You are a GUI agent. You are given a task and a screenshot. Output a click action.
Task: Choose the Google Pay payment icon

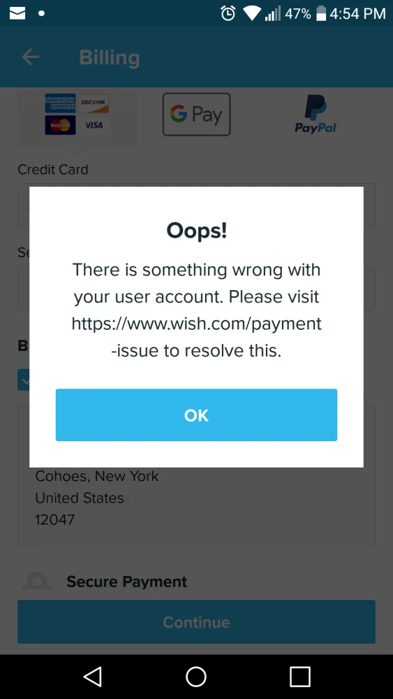point(196,114)
